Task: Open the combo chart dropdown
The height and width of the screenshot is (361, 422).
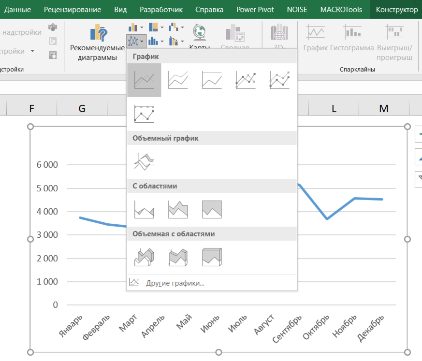Action: pos(176,41)
